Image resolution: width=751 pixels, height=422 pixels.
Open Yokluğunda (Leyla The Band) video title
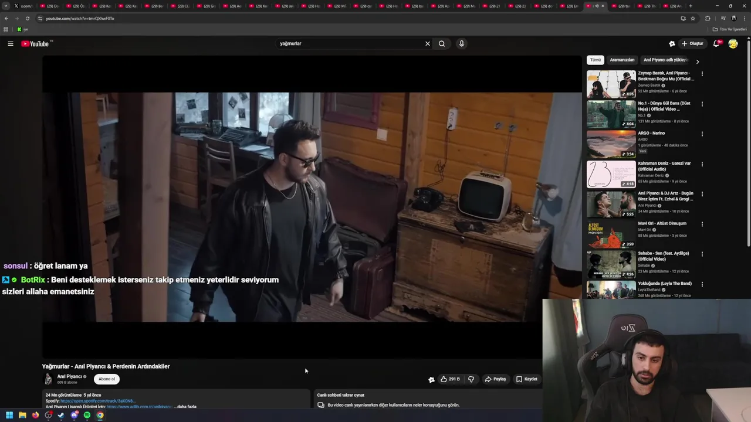665,284
